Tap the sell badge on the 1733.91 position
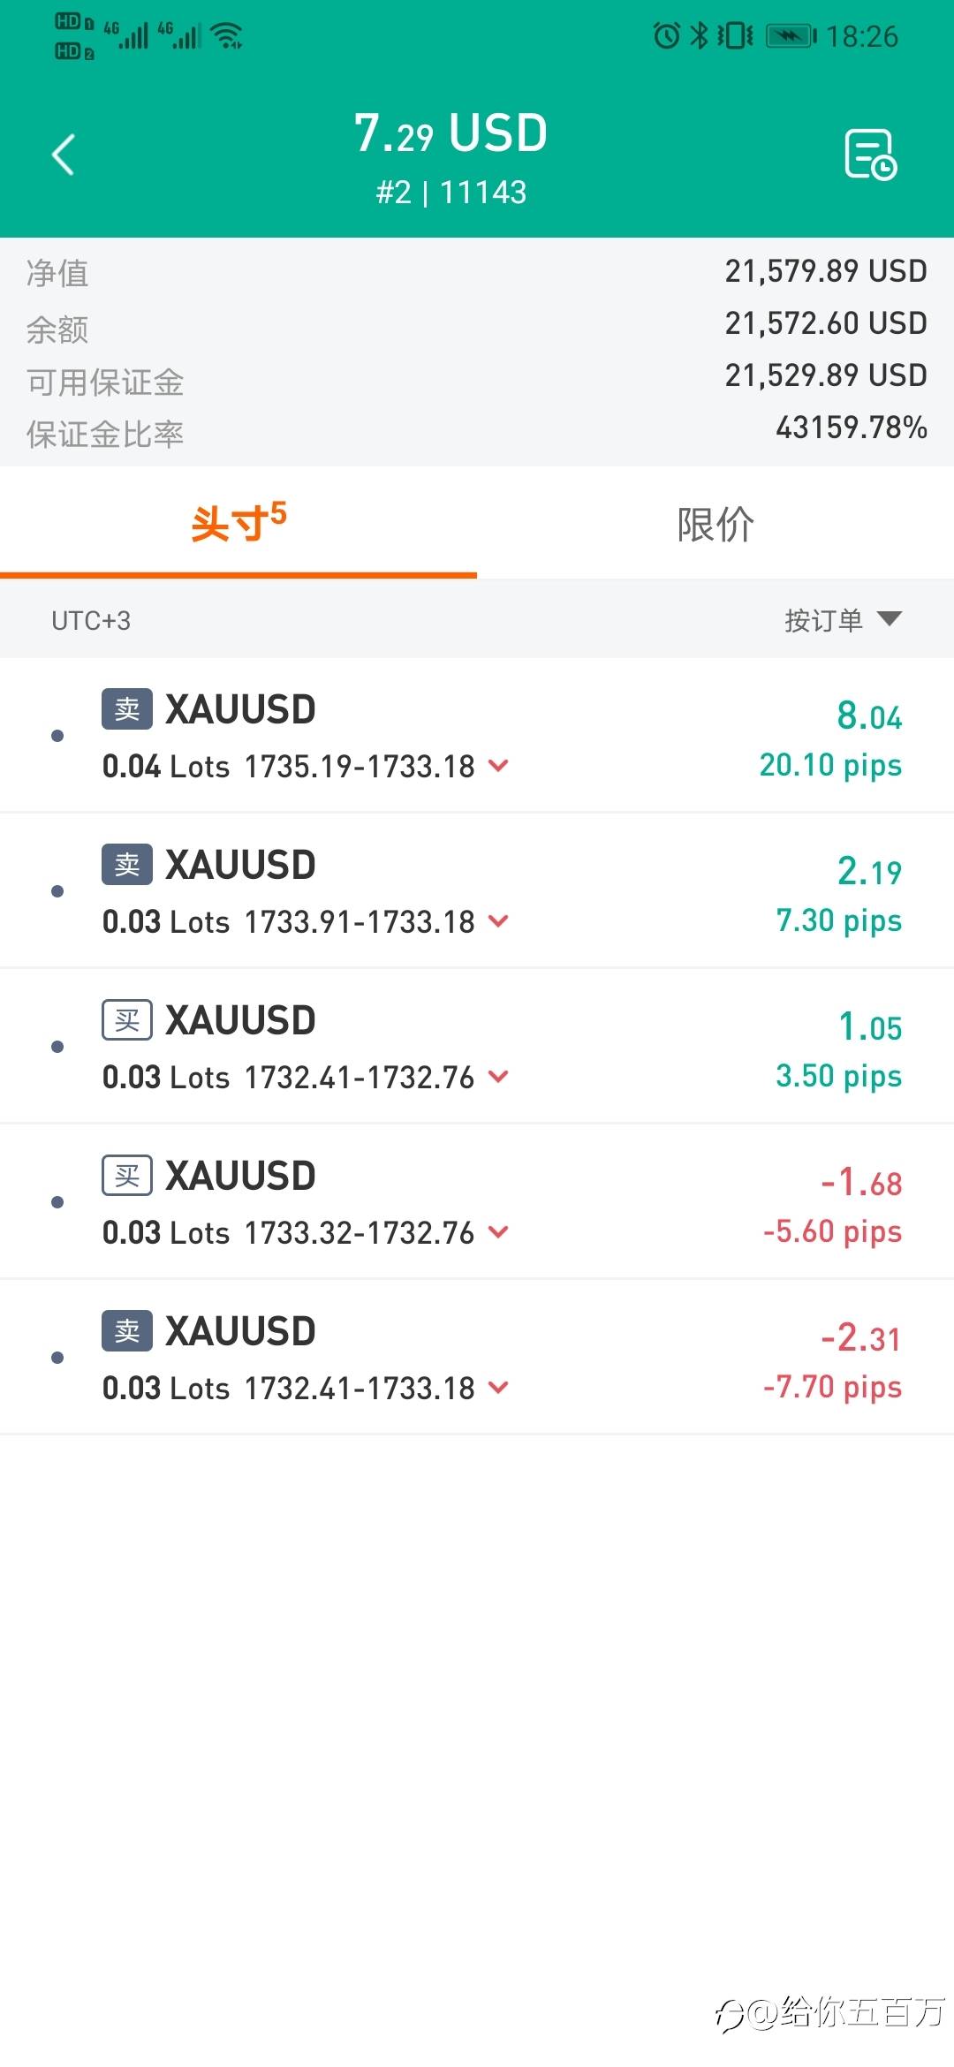Viewport: 954px width, 2067px height. tap(127, 865)
